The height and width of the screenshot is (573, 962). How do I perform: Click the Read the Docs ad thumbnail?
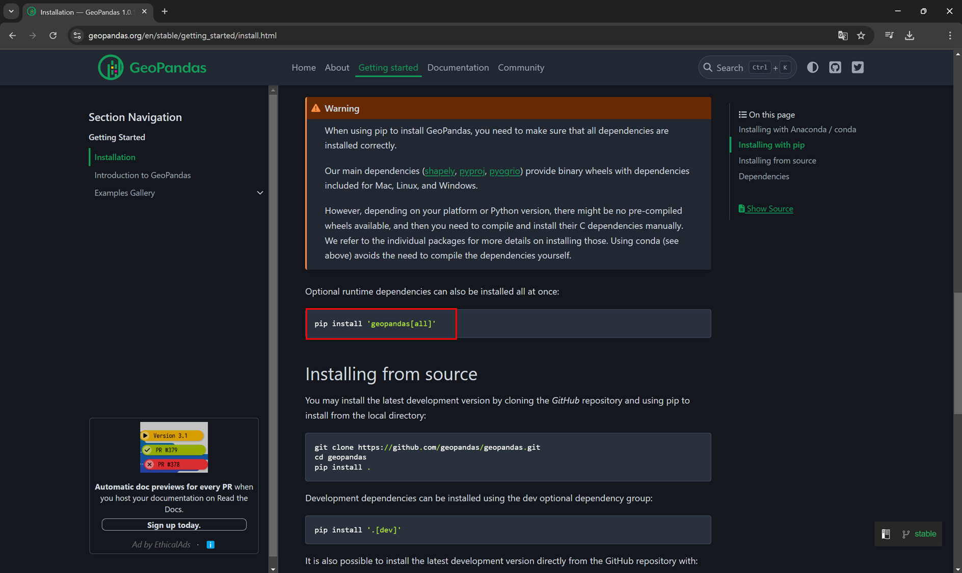click(x=174, y=447)
